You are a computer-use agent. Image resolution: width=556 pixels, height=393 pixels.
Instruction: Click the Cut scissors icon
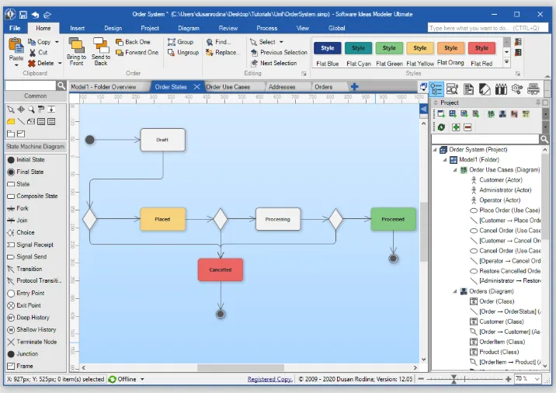tap(33, 53)
